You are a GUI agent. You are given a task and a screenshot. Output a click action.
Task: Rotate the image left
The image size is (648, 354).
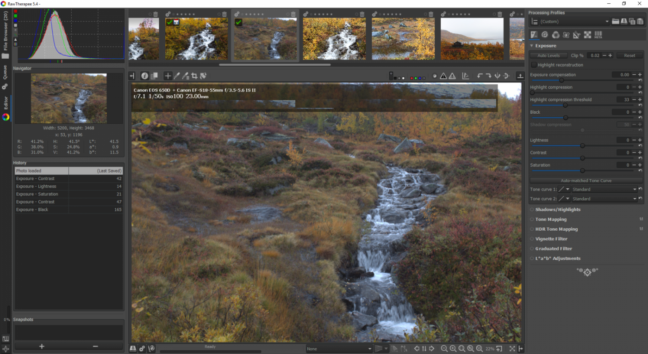pyautogui.click(x=480, y=76)
